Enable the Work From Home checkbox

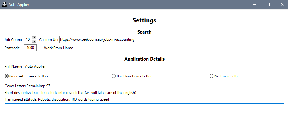pos(41,48)
